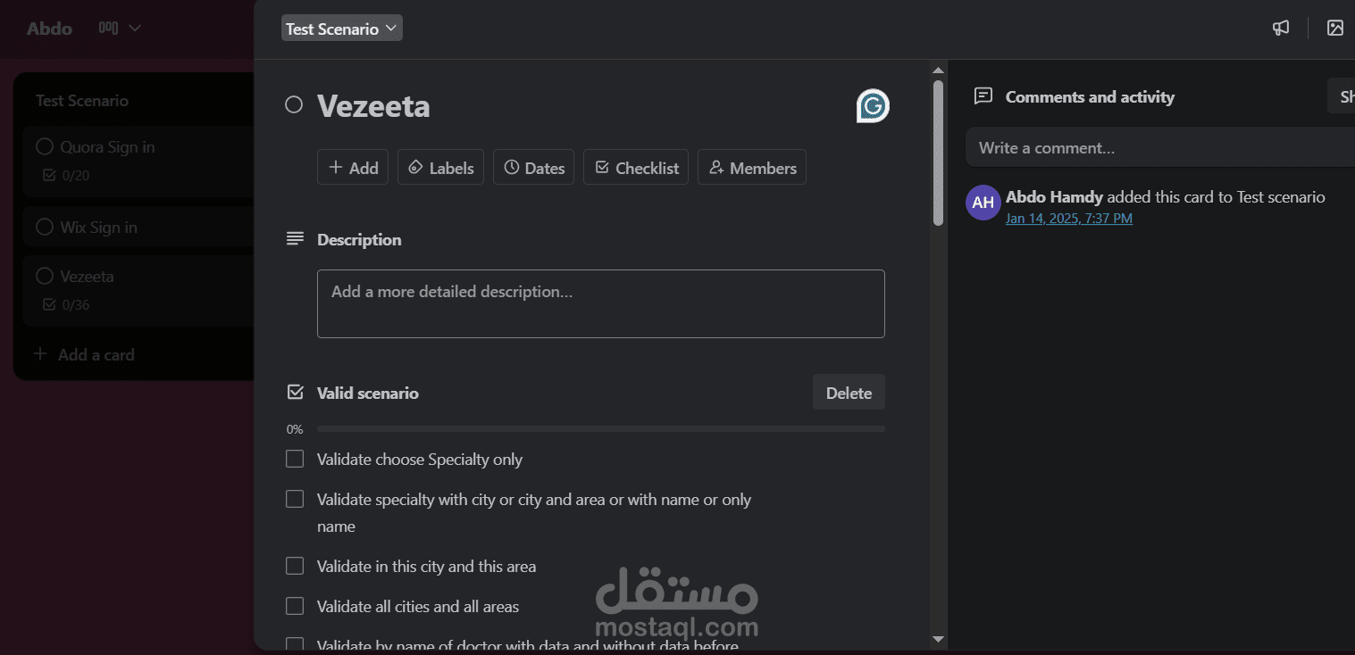Check 'Validate all cities and all areas'

295,606
